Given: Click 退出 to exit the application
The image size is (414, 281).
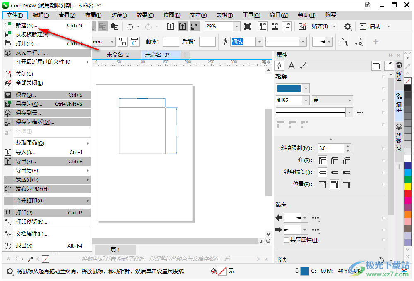Looking at the screenshot, I should pos(47,246).
